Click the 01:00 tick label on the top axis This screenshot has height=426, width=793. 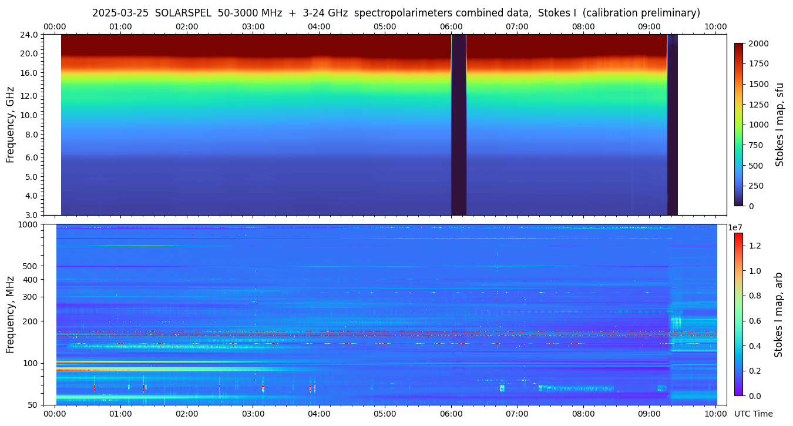pos(121,26)
